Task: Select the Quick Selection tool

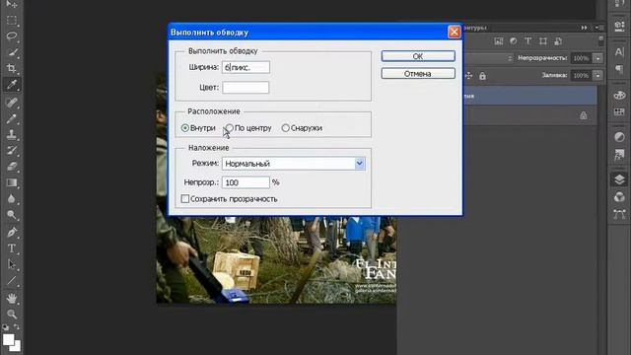Action: [12, 52]
